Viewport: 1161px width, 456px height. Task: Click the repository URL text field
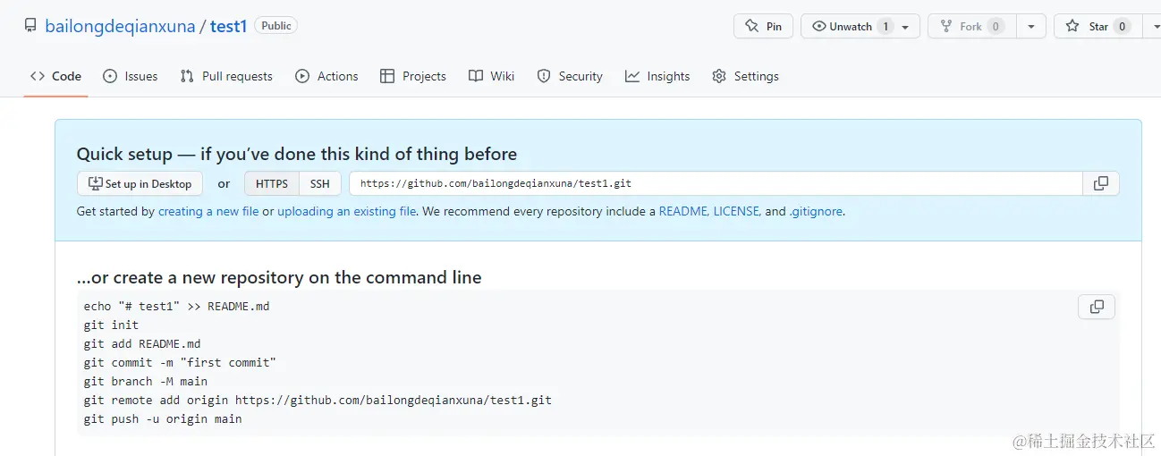coord(716,183)
